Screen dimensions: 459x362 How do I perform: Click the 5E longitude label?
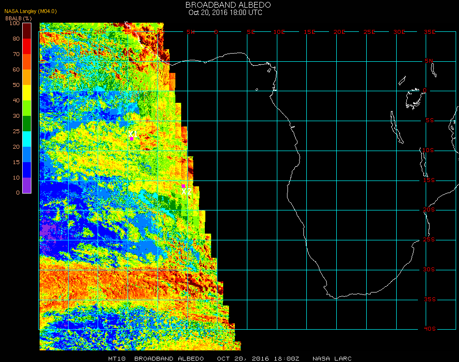pyautogui.click(x=251, y=32)
